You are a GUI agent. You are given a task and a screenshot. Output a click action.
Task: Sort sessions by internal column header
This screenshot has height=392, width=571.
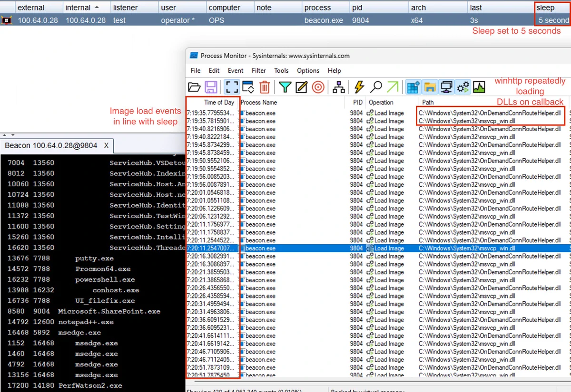pos(87,8)
